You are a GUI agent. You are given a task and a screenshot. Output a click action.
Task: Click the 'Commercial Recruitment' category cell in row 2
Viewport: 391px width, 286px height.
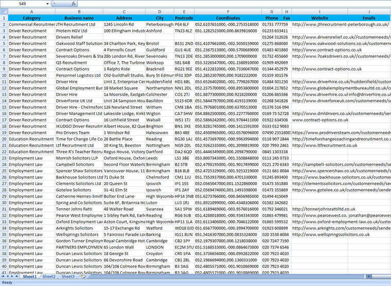[x=31, y=25]
